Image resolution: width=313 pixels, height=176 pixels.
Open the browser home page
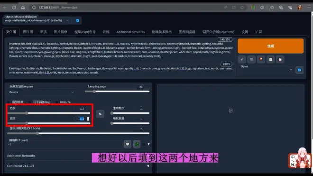tap(23, 8)
